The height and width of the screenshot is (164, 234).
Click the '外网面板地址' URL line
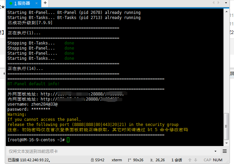point(68,94)
